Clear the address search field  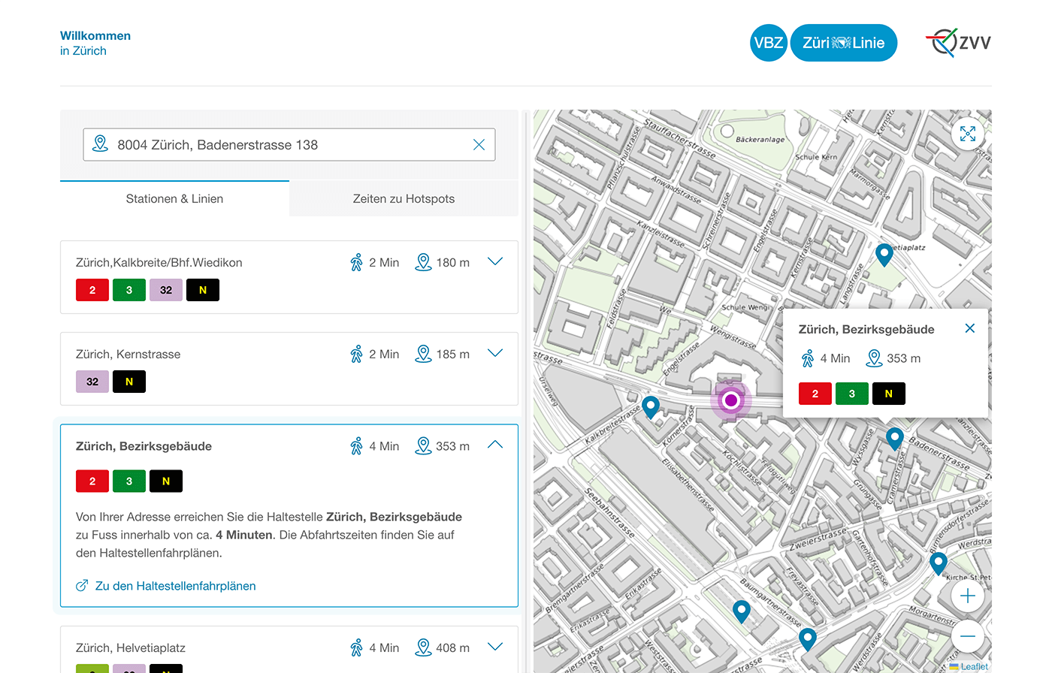pyautogui.click(x=479, y=145)
